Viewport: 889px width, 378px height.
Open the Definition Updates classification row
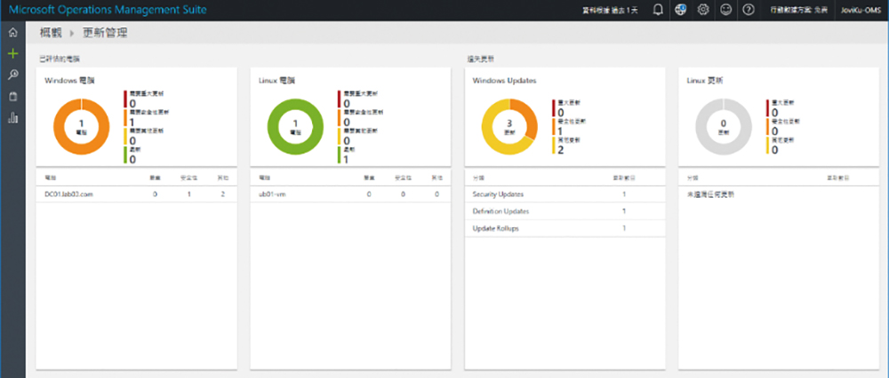(x=565, y=211)
